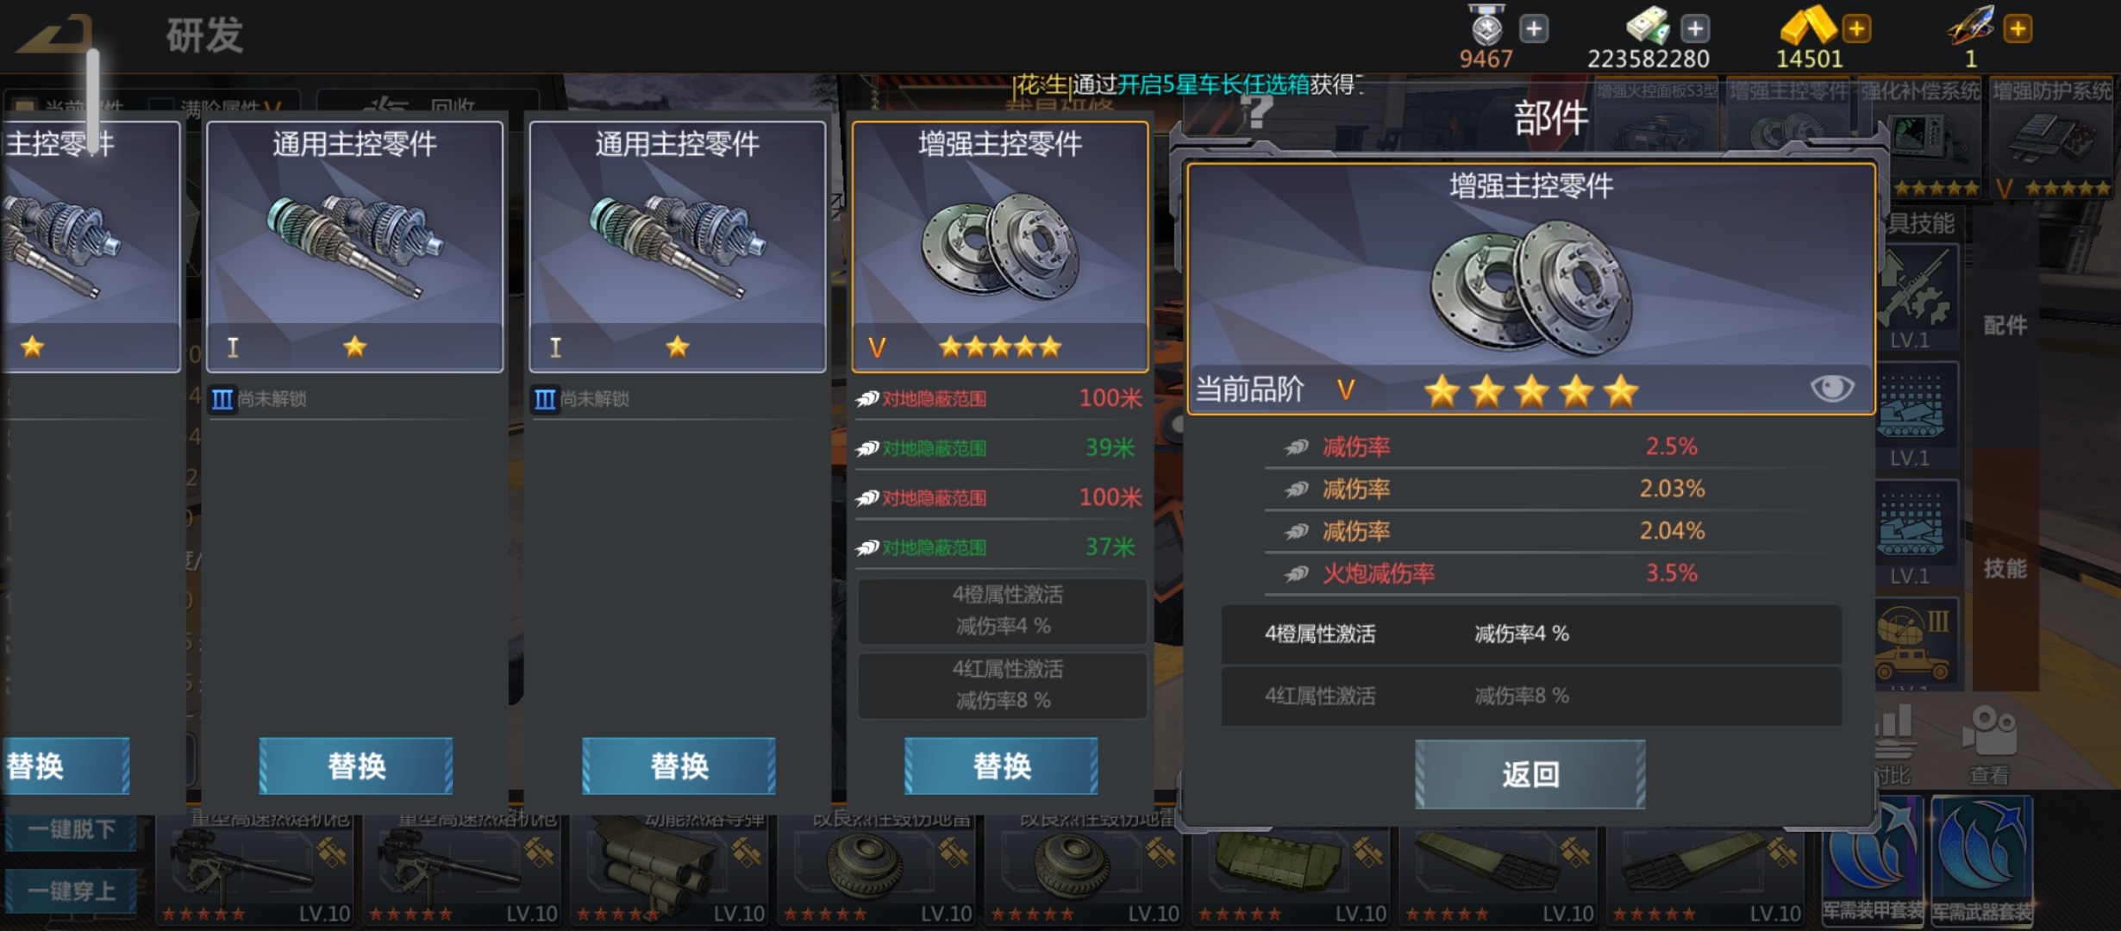
Task: Toggle the eye icon in 当前品阶 row
Action: (1832, 388)
